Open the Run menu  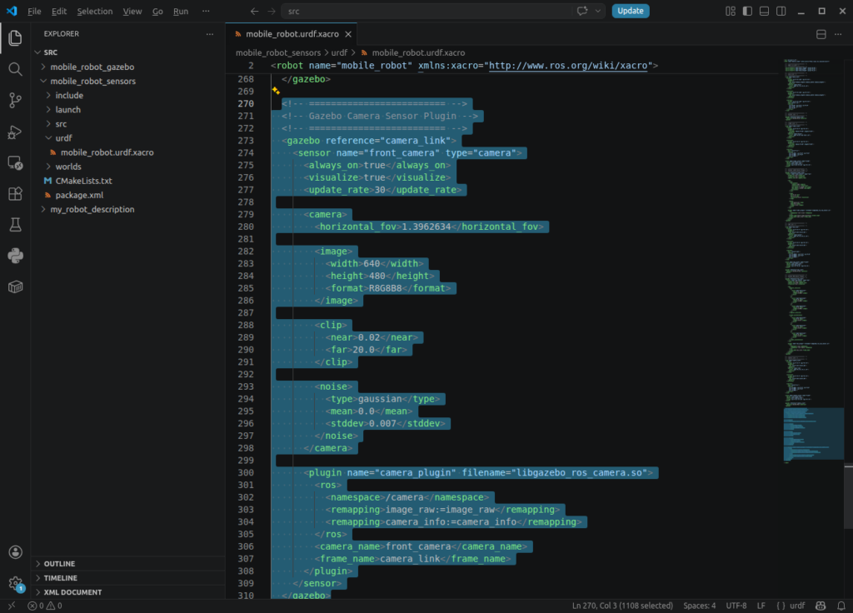point(181,11)
